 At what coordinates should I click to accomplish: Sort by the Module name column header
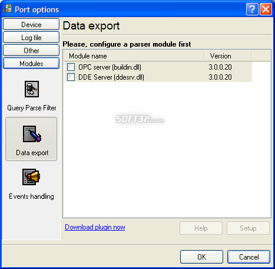click(134, 56)
